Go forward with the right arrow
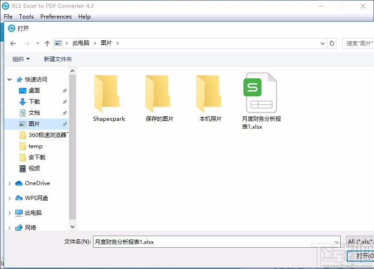This screenshot has width=374, height=269. (27, 44)
